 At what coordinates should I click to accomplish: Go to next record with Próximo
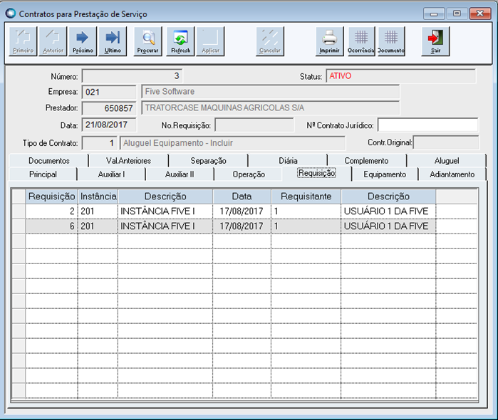[x=83, y=41]
